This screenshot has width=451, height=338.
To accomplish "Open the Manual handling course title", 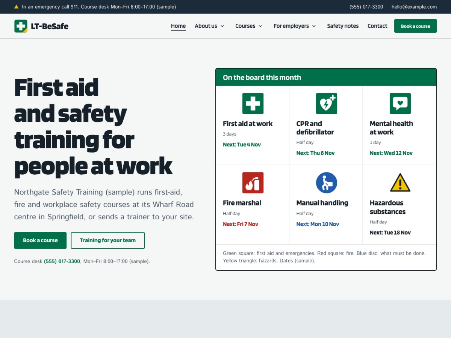I will pos(322,203).
